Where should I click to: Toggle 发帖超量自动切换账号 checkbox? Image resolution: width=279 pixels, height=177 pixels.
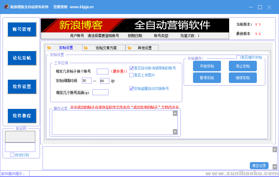point(131,88)
